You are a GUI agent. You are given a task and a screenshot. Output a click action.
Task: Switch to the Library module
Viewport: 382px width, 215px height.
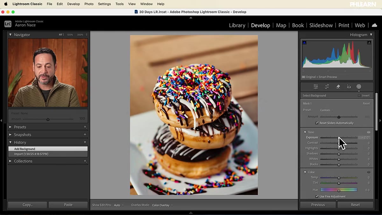pos(237,25)
